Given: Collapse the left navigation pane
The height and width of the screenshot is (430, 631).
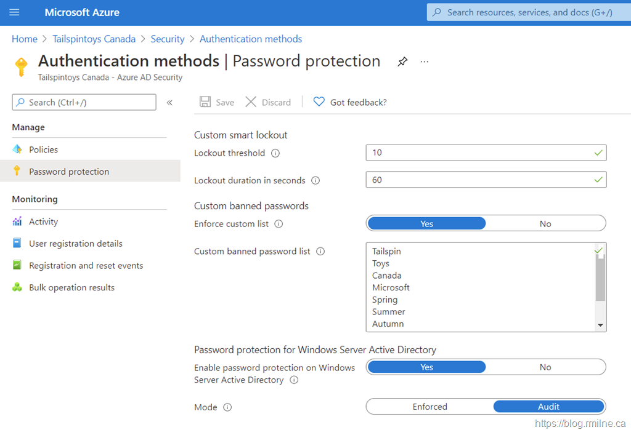Looking at the screenshot, I should 169,103.
